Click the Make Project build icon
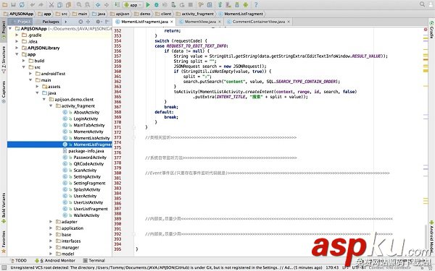 [117, 5]
